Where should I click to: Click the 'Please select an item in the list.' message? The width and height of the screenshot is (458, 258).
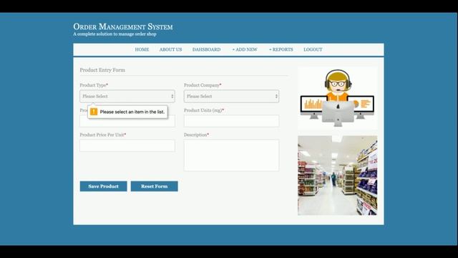(x=132, y=112)
